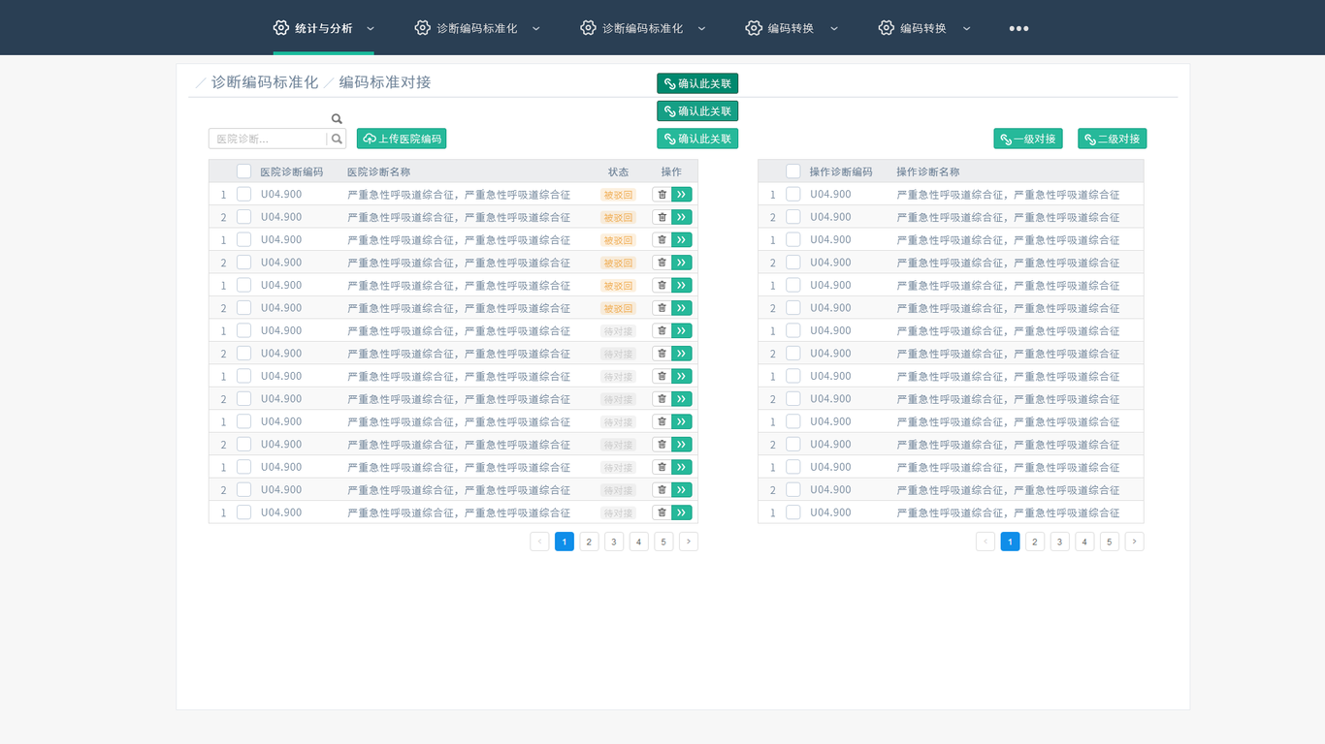
Task: Go to page 2 of the 操作诊断 table
Action: coord(1035,542)
